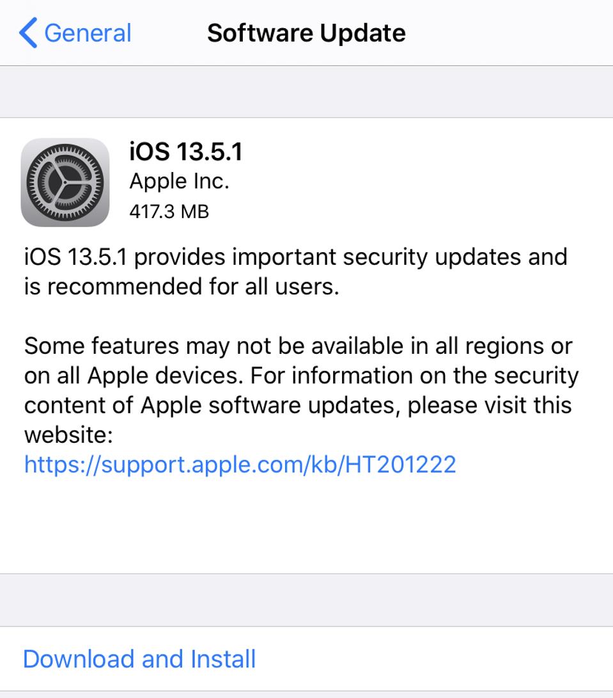Tap 'is recommended for all users' line

[x=182, y=287]
